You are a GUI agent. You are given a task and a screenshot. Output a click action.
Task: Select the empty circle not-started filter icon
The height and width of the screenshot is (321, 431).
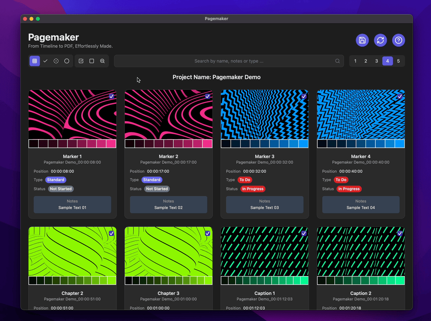click(x=67, y=61)
